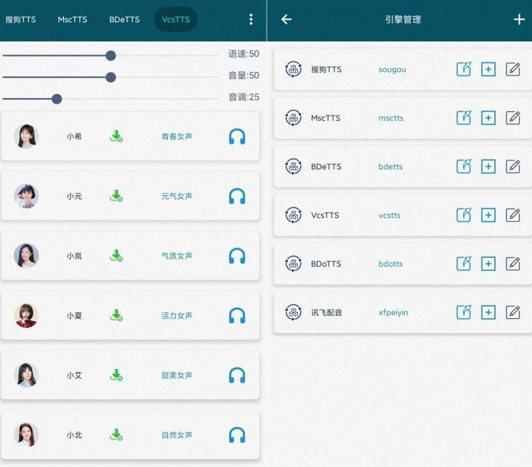532x467 pixels.
Task: Tap the green download icon for 小艾
Action: pyautogui.click(x=116, y=375)
